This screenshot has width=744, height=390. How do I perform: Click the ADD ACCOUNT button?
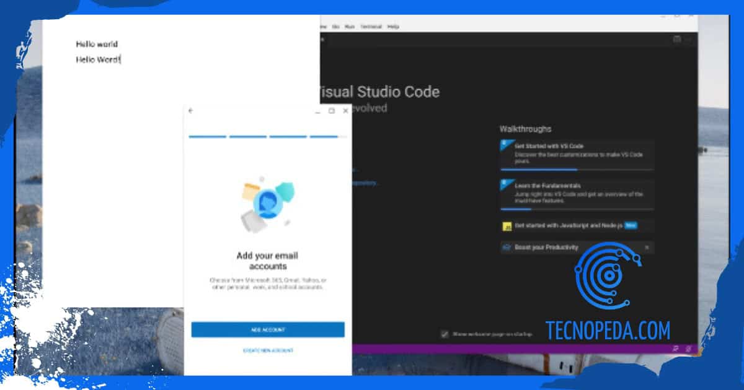(x=268, y=329)
